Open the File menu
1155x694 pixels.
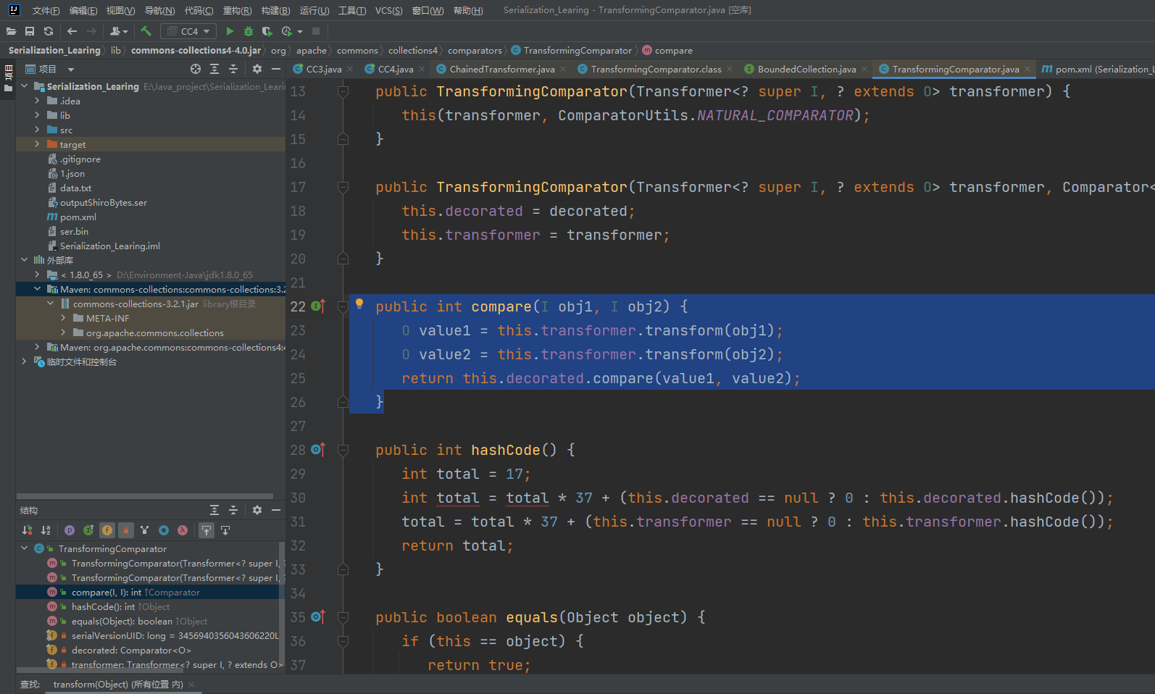coord(46,10)
